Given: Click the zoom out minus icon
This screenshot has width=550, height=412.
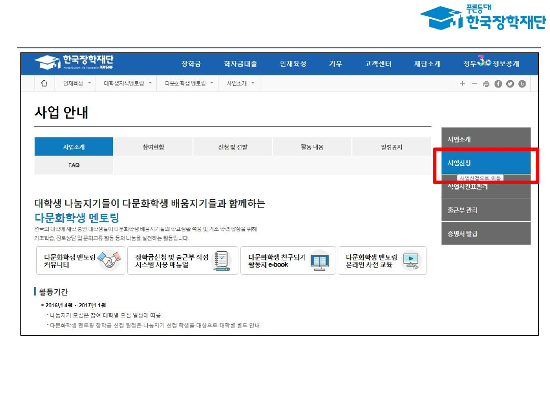Looking at the screenshot, I should [474, 84].
